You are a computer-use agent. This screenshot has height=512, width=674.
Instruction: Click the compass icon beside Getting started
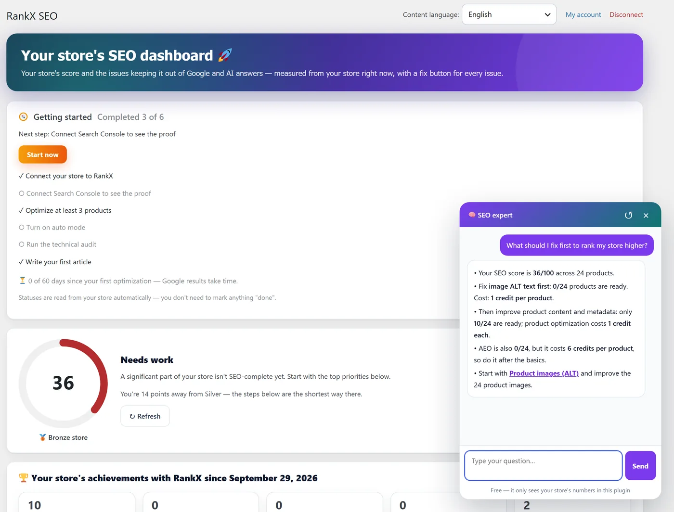[x=23, y=117]
